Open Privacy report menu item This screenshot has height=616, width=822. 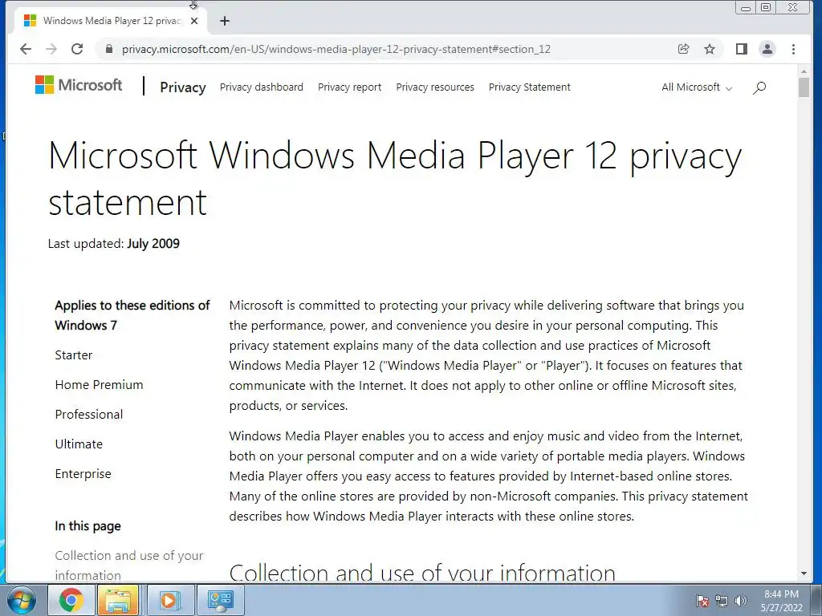click(x=350, y=87)
